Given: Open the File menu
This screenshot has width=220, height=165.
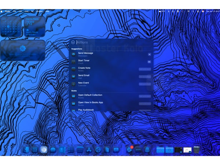Looking at the screenshot, I should click(14, 11).
